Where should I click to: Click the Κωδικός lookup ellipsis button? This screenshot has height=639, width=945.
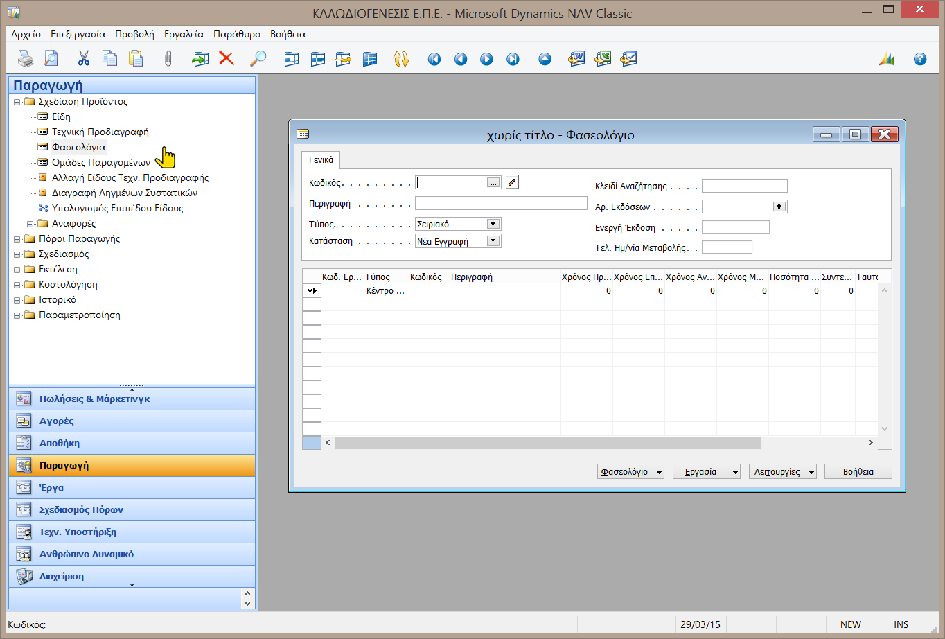493,182
